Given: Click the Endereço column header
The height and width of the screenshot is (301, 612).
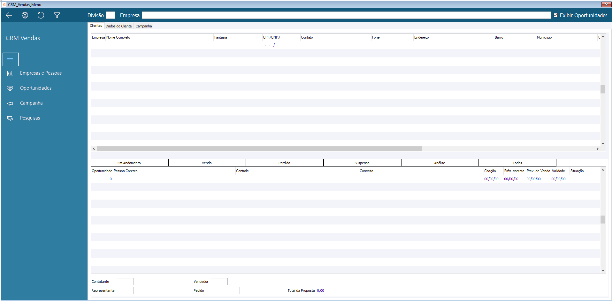Looking at the screenshot, I should pos(454,37).
